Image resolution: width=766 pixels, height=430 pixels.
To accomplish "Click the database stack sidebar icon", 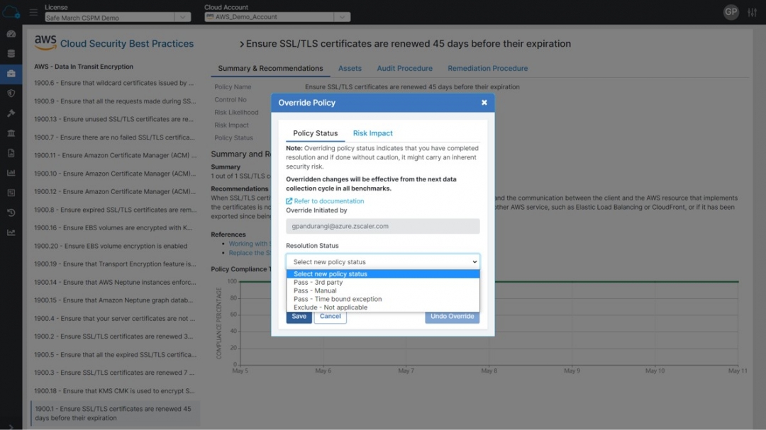I will pyautogui.click(x=11, y=53).
